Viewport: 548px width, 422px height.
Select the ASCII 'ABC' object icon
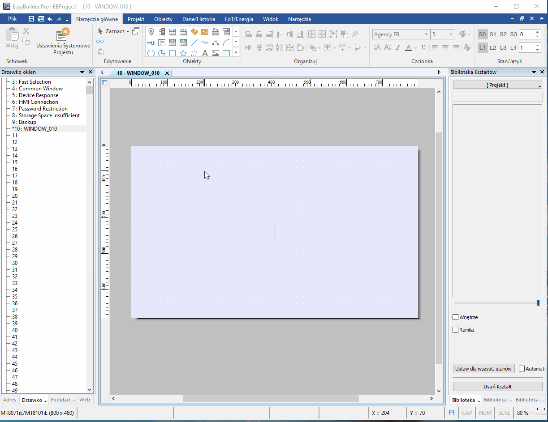click(183, 43)
